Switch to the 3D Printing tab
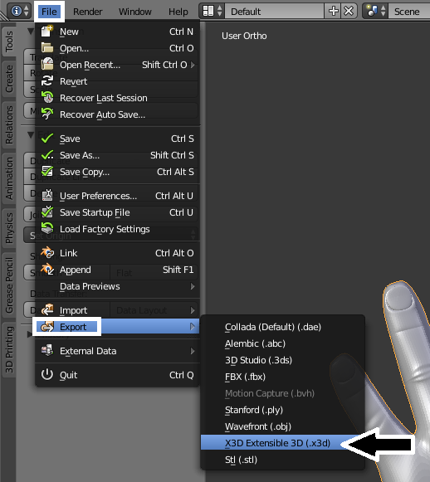Screen dimensions: 430x482 tap(9, 349)
